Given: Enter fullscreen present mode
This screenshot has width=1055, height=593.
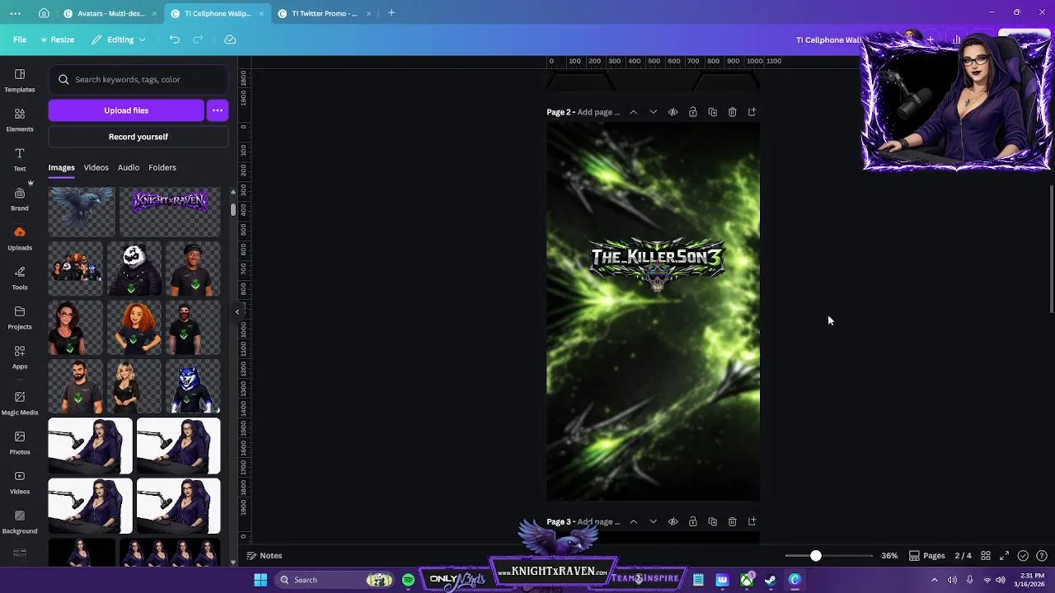Looking at the screenshot, I should click(1004, 556).
